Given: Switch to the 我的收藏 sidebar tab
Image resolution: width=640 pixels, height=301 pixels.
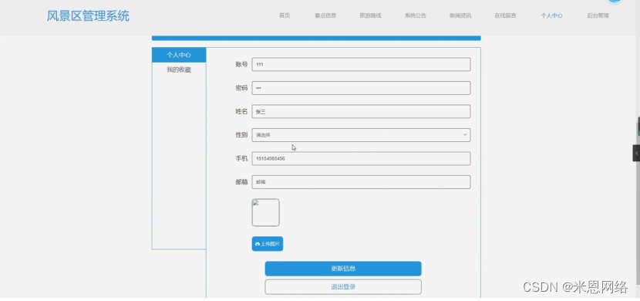Looking at the screenshot, I should click(x=179, y=69).
